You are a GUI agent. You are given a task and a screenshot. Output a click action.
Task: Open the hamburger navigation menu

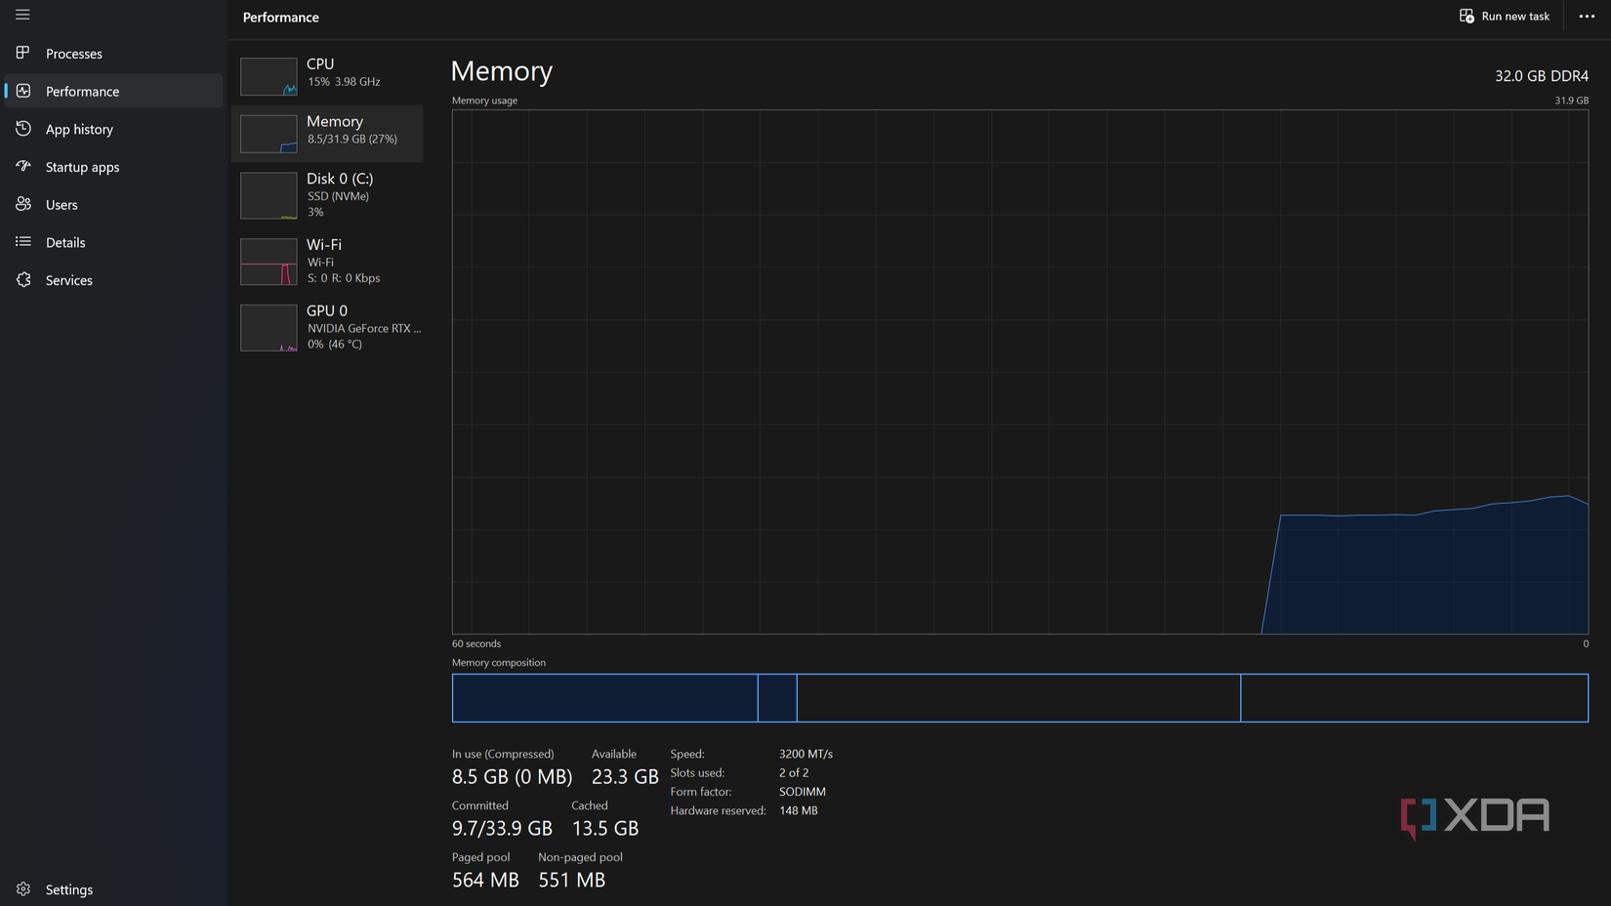tap(22, 15)
